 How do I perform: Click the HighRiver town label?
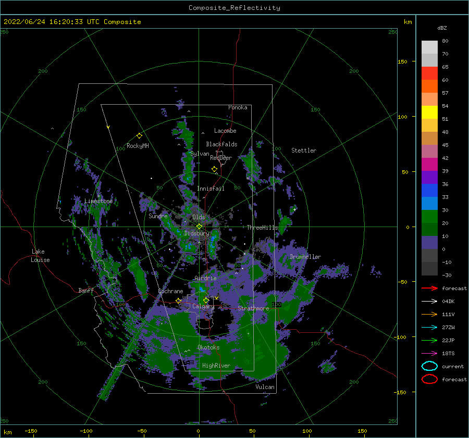pyautogui.click(x=216, y=366)
